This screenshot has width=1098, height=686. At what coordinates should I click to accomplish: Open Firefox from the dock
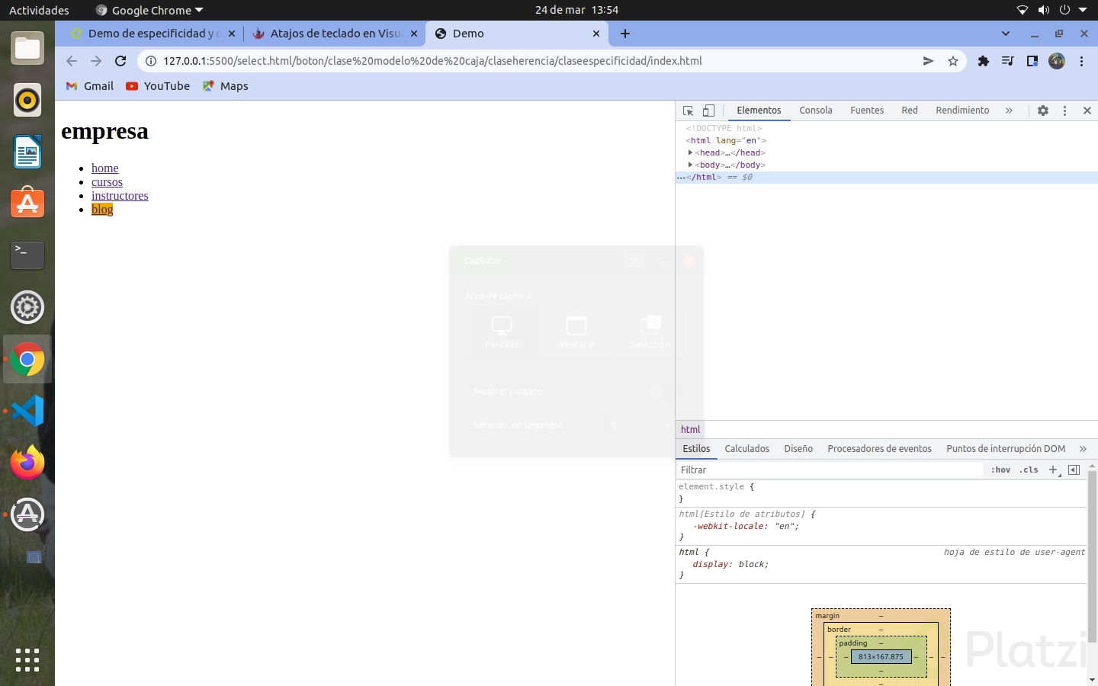click(27, 463)
